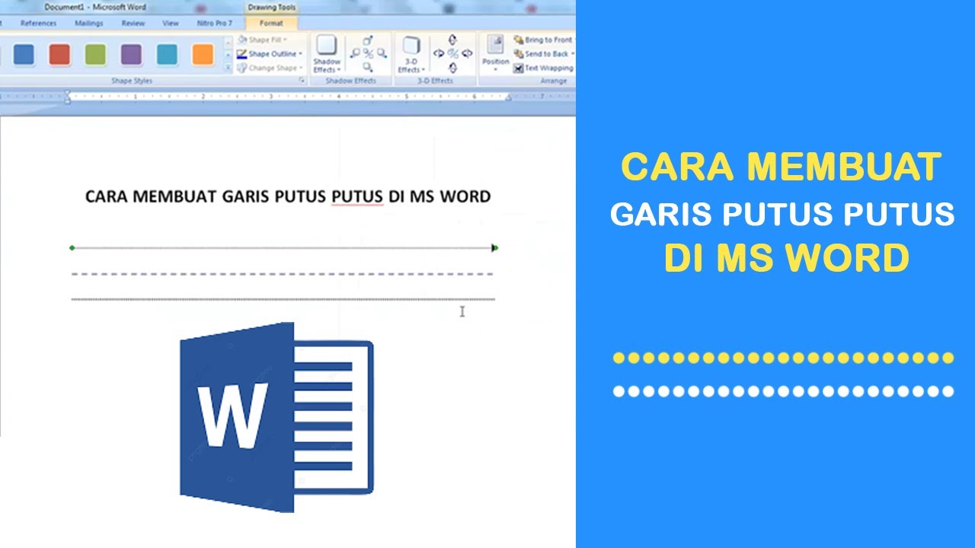Apply the green shape style swatch
Screen dimensions: 975x548
pos(95,54)
